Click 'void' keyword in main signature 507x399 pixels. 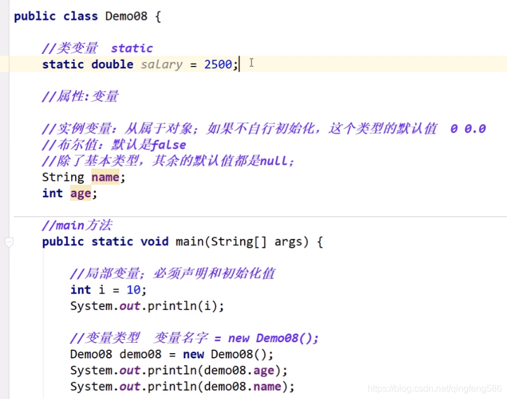click(x=154, y=242)
